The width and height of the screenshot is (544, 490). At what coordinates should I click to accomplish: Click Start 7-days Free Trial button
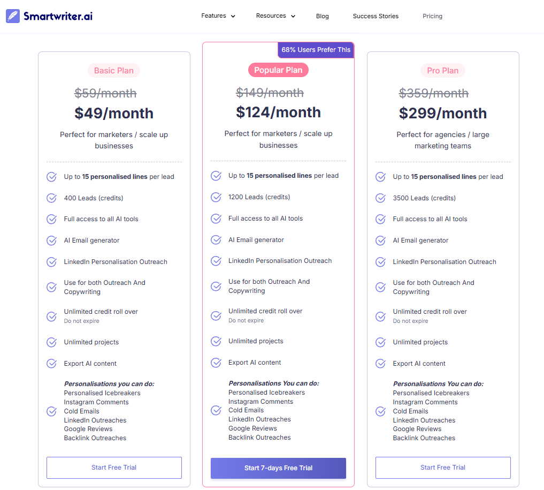coord(278,468)
